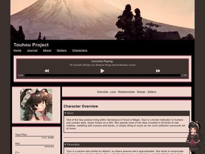Image resolution: width=205 pixels, height=154 pixels.
Task: Open the site Gallery link in navigation
Action: click(x=62, y=51)
